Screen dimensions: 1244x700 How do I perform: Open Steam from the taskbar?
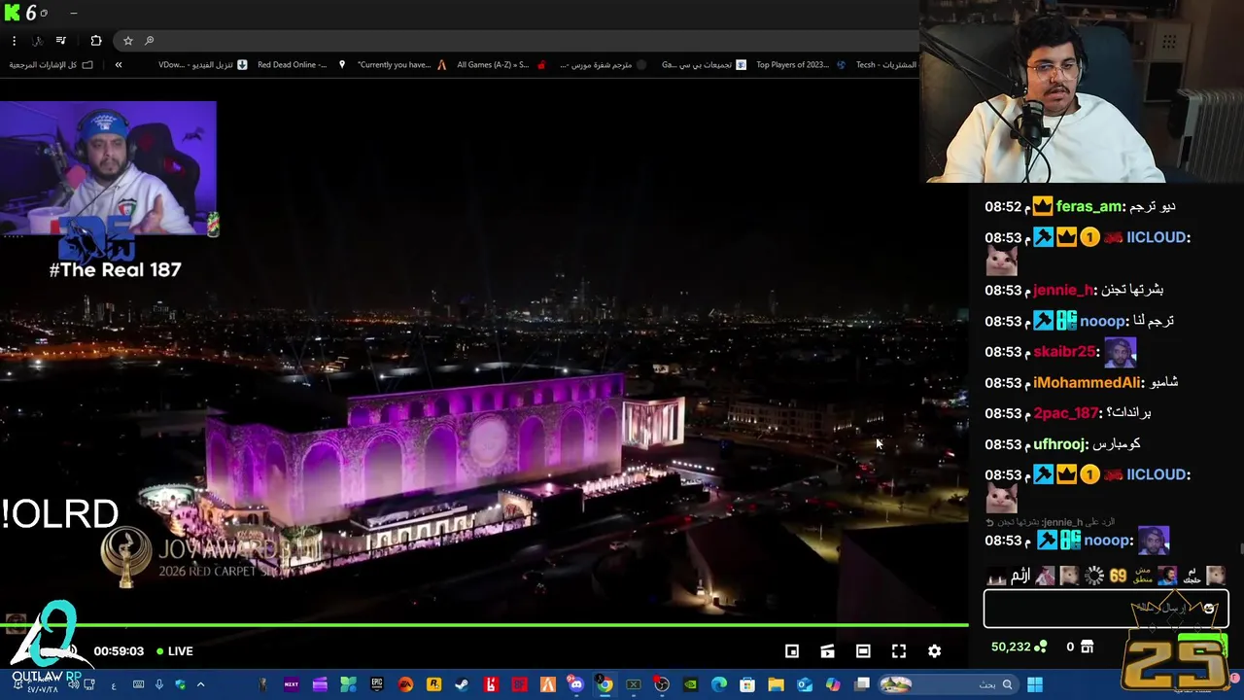pyautogui.click(x=462, y=684)
